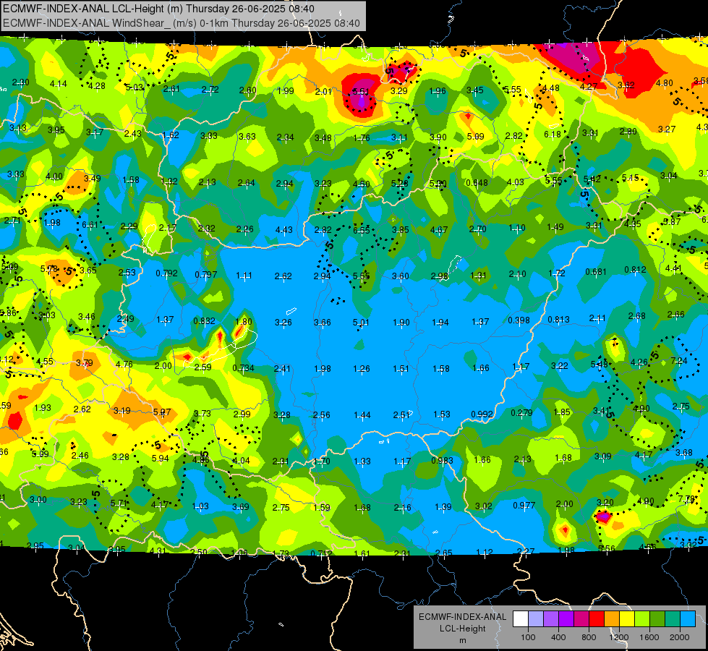Click the wind shear value 0.797

point(206,275)
